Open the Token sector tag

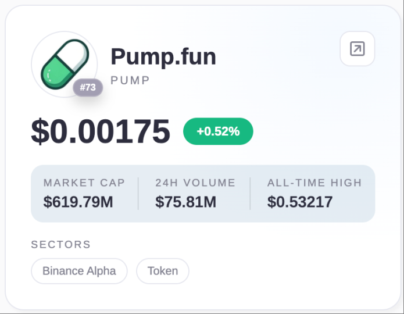(x=163, y=271)
